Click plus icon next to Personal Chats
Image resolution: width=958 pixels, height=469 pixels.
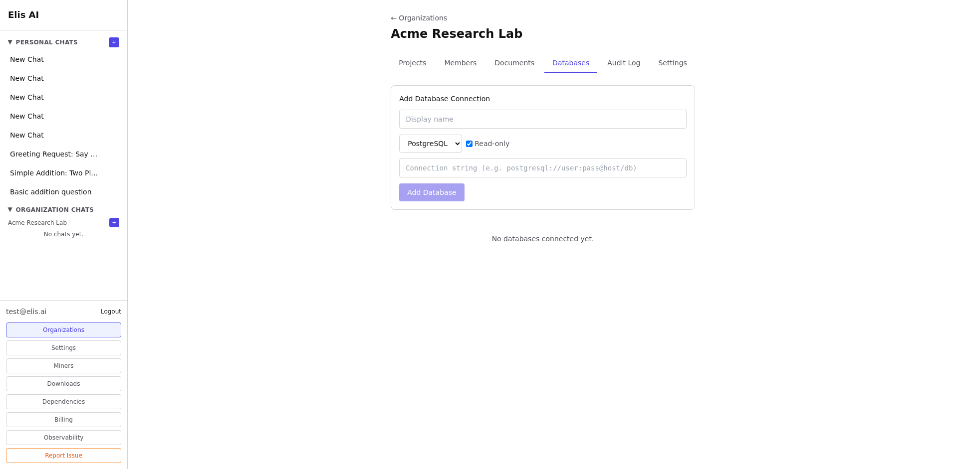[x=114, y=42]
